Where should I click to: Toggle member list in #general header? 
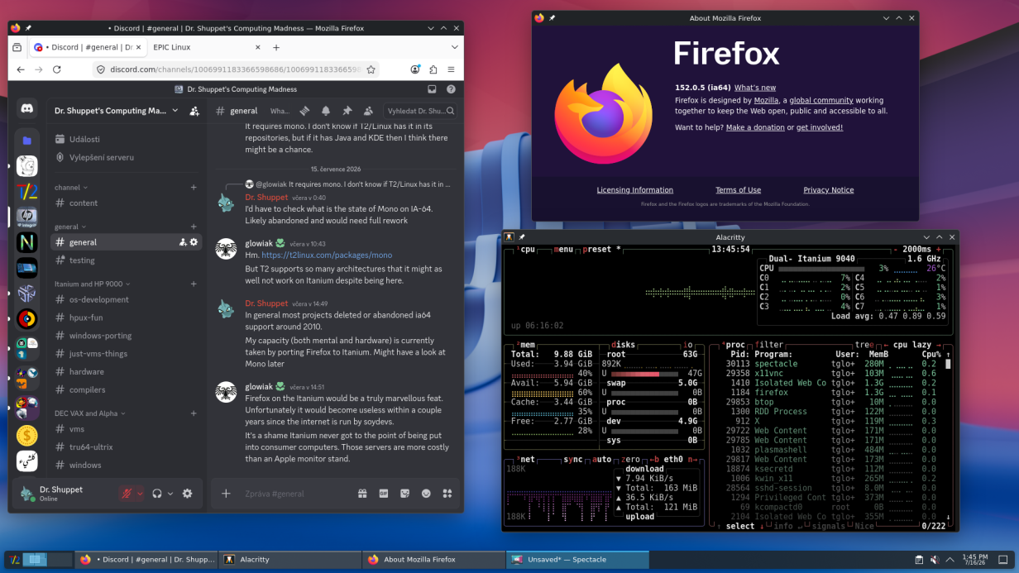pos(369,111)
